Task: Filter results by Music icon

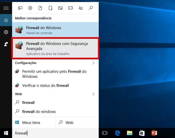Action: [81, 8]
